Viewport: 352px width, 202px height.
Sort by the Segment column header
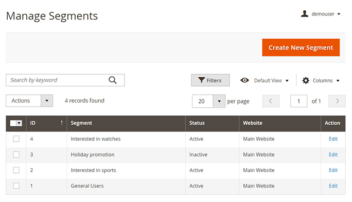81,123
